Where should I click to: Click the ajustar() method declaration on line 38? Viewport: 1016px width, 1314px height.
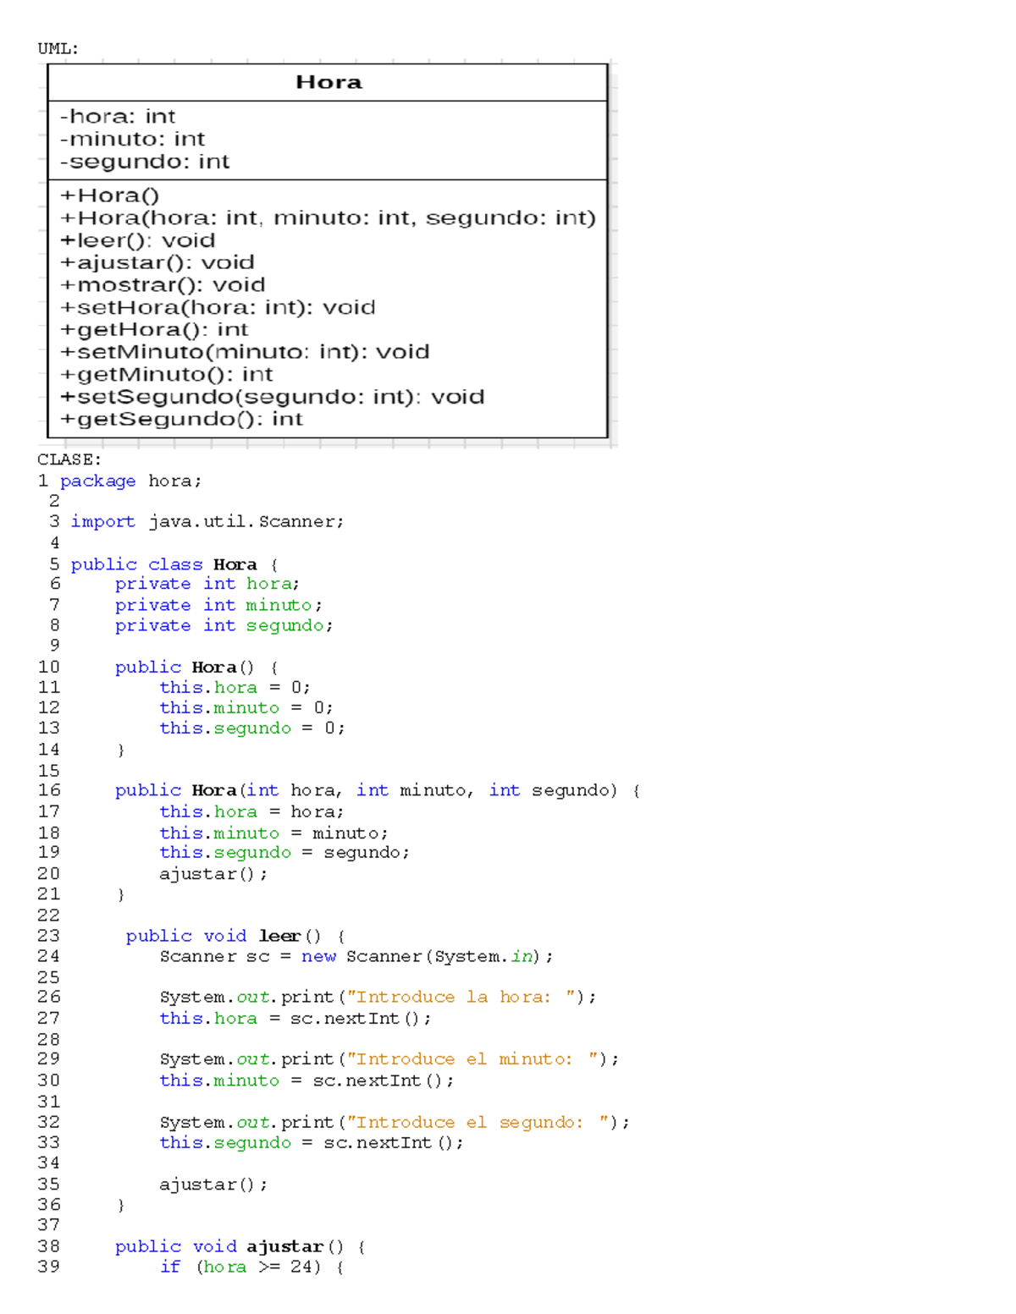[x=237, y=1245]
